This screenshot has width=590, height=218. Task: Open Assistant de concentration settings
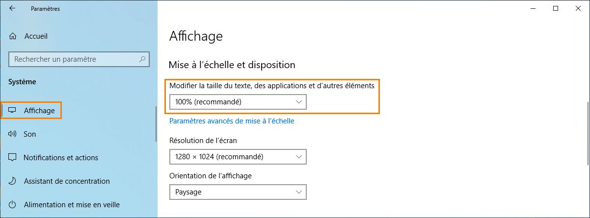(x=67, y=181)
